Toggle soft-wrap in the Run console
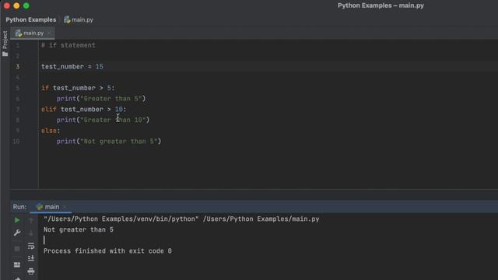 [x=31, y=246]
